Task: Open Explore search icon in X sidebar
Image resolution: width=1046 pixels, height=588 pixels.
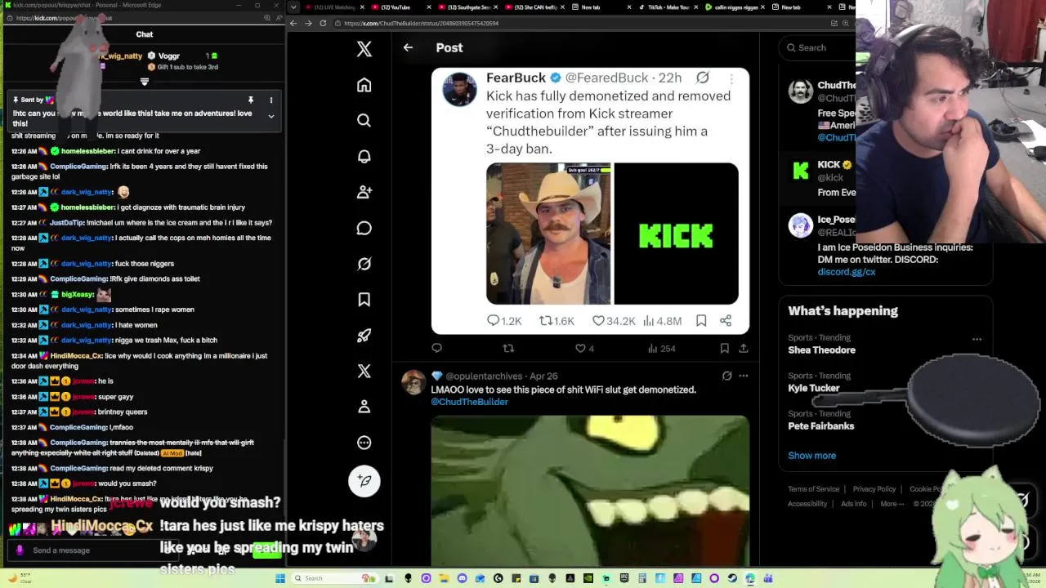Action: [364, 120]
